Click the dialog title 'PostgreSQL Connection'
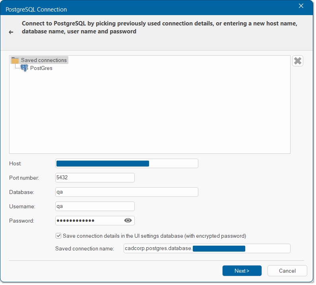 click(36, 10)
